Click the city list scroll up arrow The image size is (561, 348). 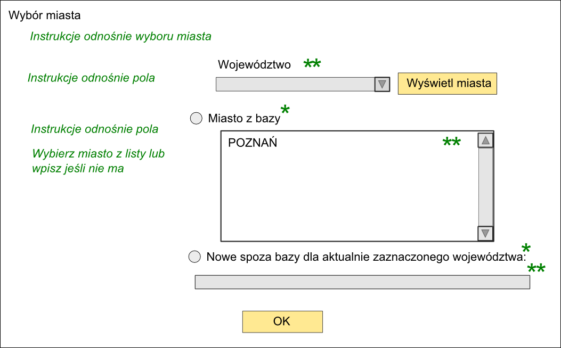click(485, 140)
